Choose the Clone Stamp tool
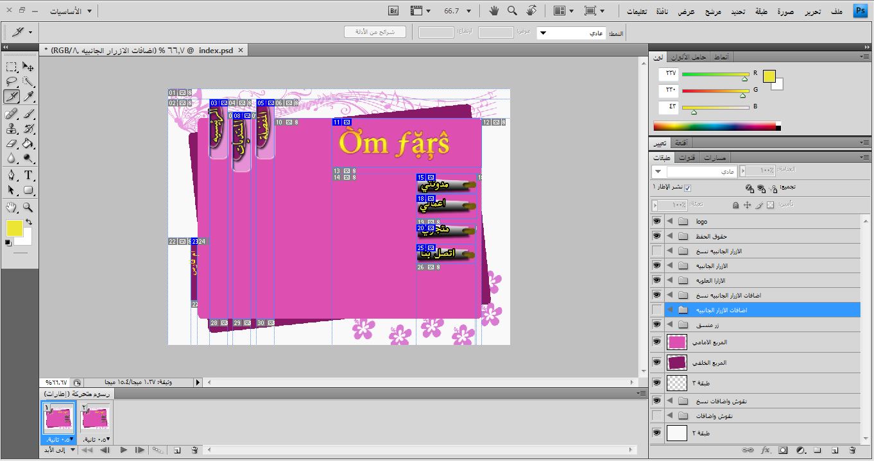Screen dimensions: 874x461 coord(12,128)
